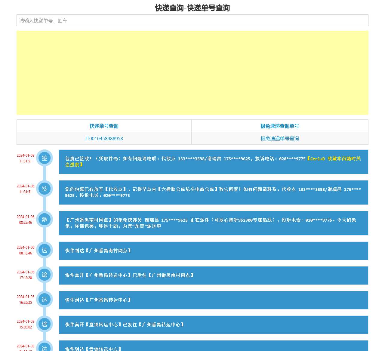Click the bottom 达 icon for 盘锦转运中心
The image size is (385, 351).
click(x=45, y=348)
